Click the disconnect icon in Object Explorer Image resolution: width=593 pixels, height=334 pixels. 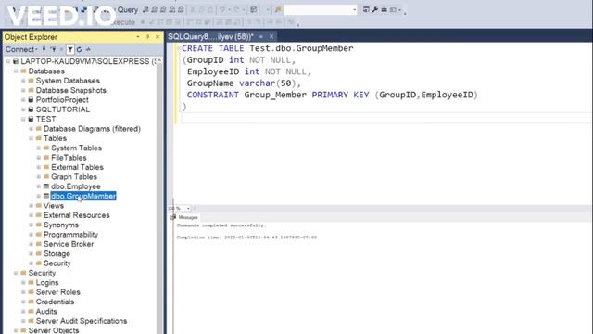(54, 49)
